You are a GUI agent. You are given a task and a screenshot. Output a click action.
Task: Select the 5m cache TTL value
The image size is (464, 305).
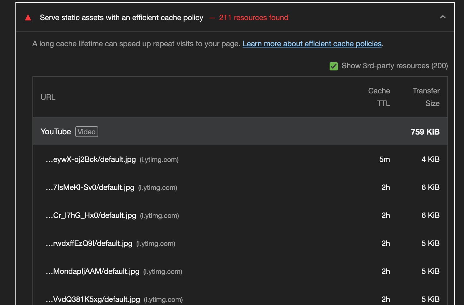pos(384,159)
